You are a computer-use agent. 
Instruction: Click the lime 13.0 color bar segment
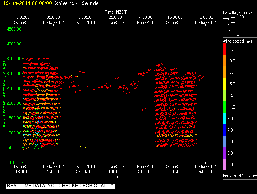pyautogui.click(x=225, y=95)
